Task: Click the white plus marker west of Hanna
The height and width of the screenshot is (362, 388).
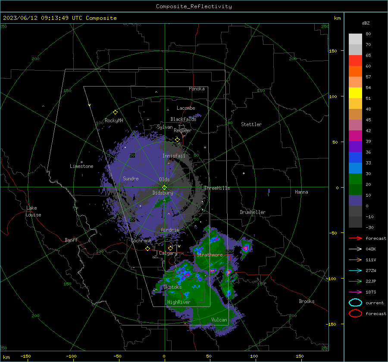Action: [x=244, y=173]
